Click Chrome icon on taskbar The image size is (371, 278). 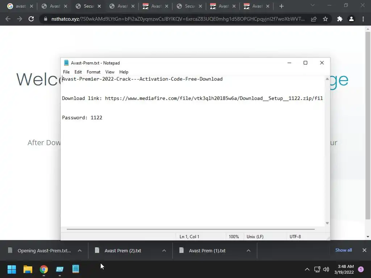click(x=44, y=269)
